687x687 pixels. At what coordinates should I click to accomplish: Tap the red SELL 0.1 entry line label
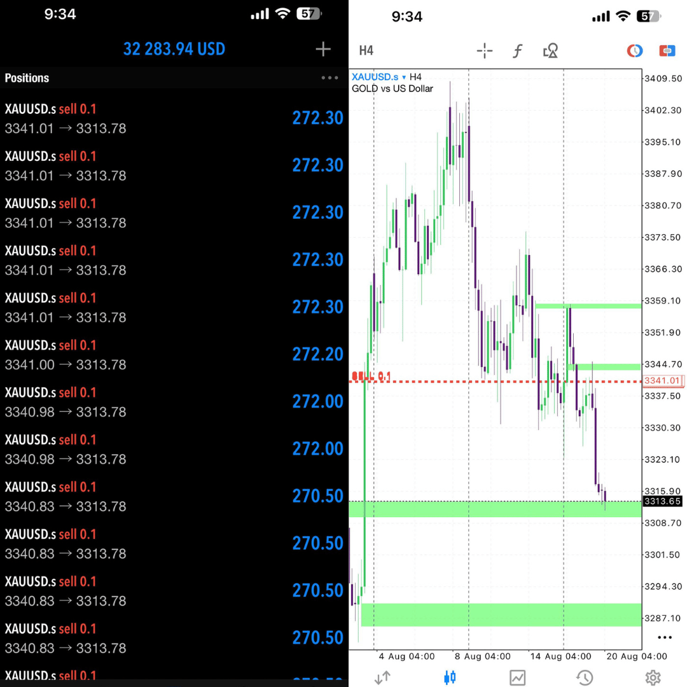(372, 377)
